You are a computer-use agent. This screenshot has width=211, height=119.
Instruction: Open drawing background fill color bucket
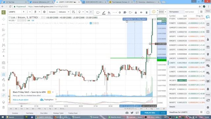pyautogui.click(x=109, y=13)
